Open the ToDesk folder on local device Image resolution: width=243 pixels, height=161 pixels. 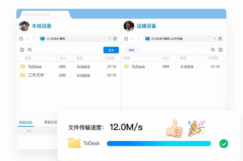click(35, 67)
